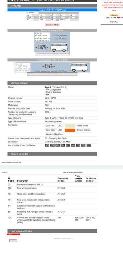Click the input field containing 721
The height and width of the screenshot is (267, 123).
click(52, 18)
